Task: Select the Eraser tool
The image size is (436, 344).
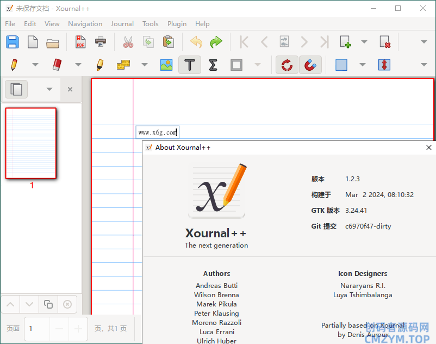Action: coord(57,65)
